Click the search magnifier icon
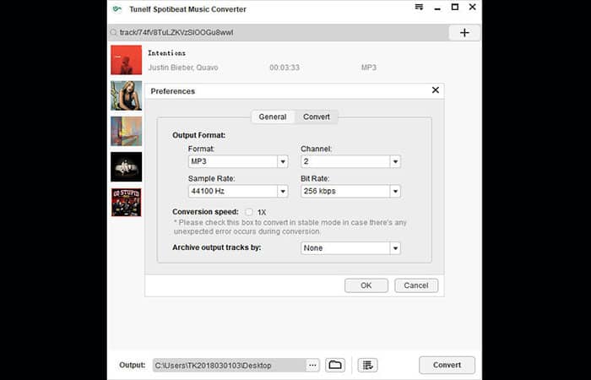The width and height of the screenshot is (591, 380). pyautogui.click(x=113, y=33)
